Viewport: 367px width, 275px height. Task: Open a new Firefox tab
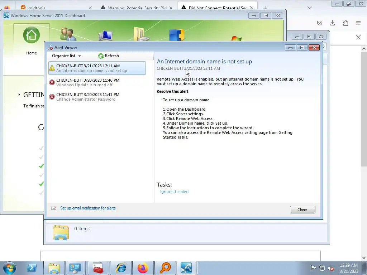pos(265,8)
